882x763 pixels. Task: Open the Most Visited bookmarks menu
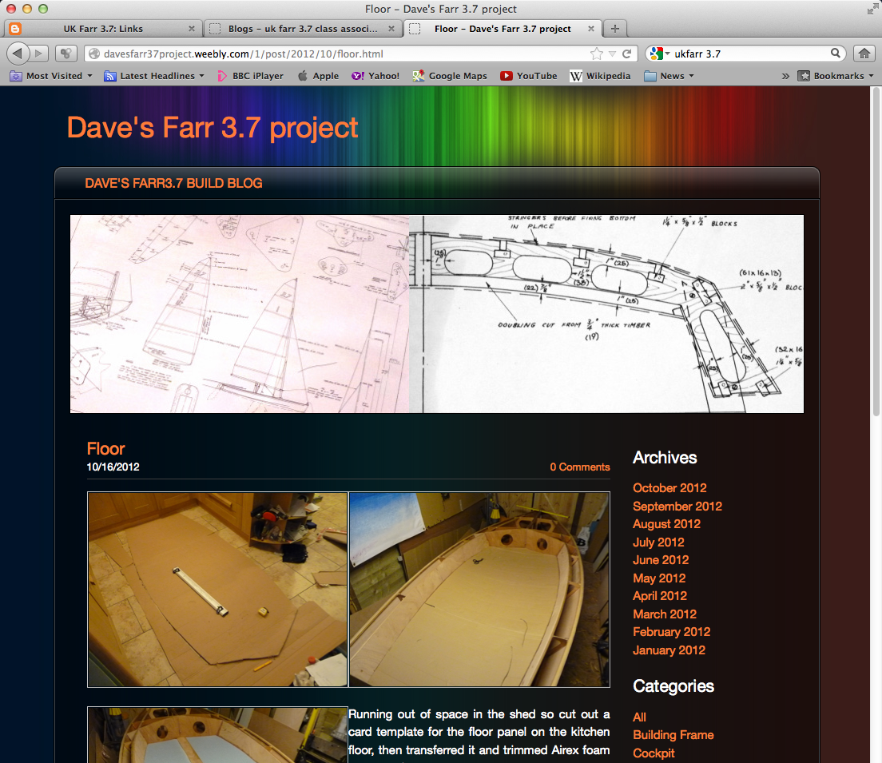click(x=52, y=76)
